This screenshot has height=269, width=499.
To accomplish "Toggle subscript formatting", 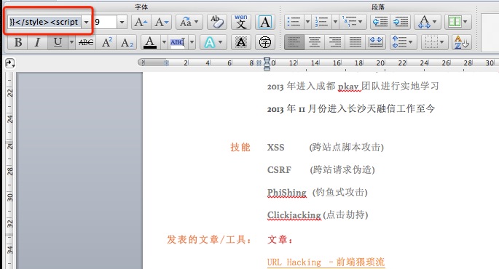I will [127, 42].
